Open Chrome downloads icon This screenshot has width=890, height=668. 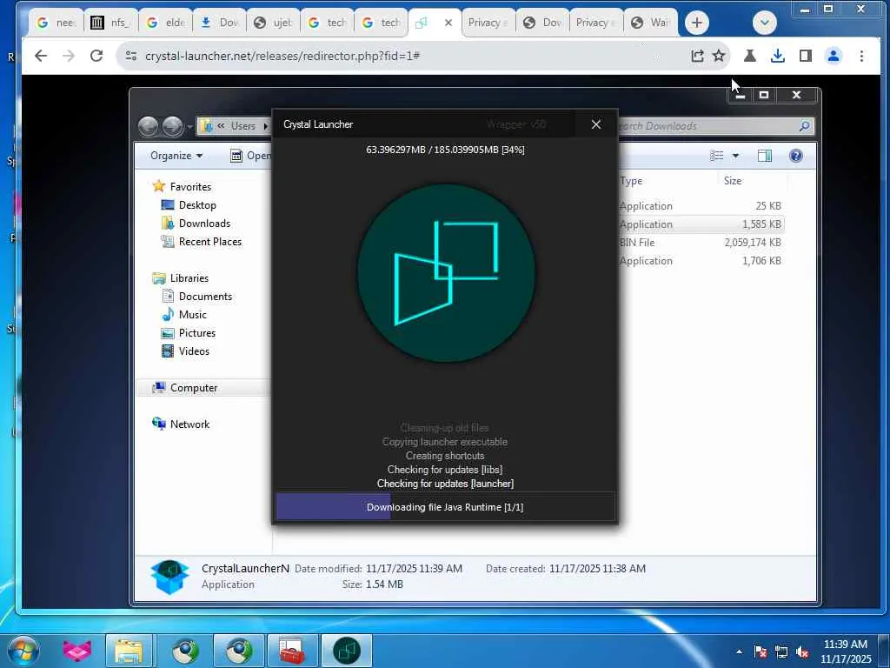coord(778,56)
